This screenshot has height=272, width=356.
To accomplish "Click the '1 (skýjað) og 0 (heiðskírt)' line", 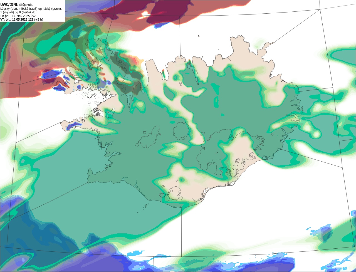I will [18, 12].
